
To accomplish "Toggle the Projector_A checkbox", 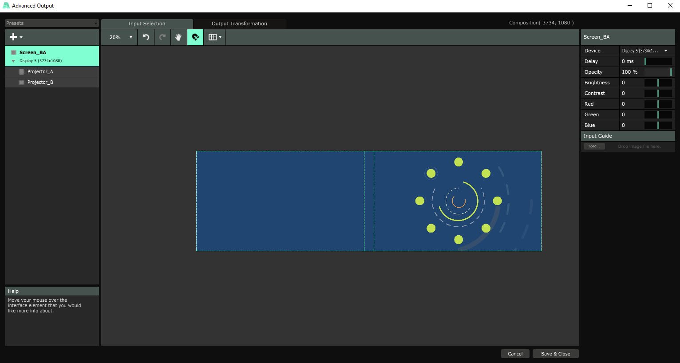I will point(21,71).
